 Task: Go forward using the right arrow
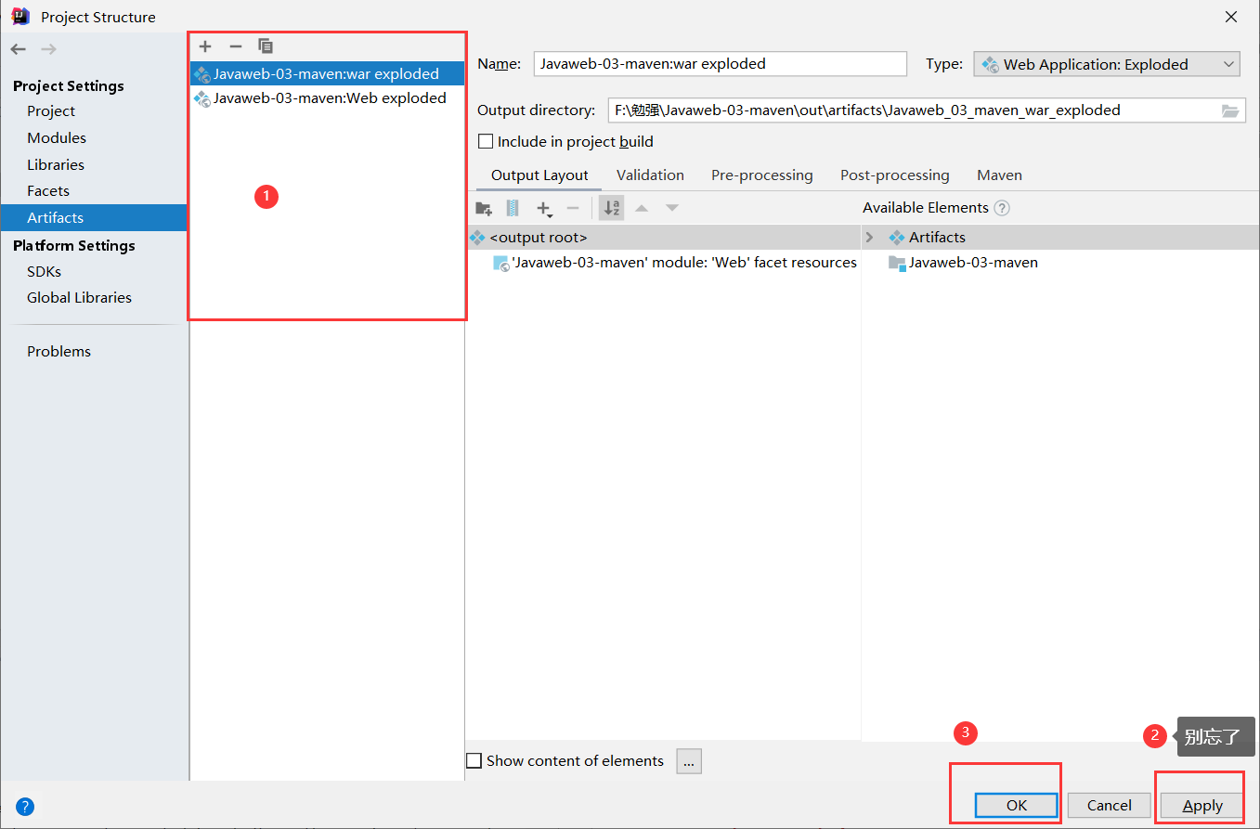click(x=48, y=49)
